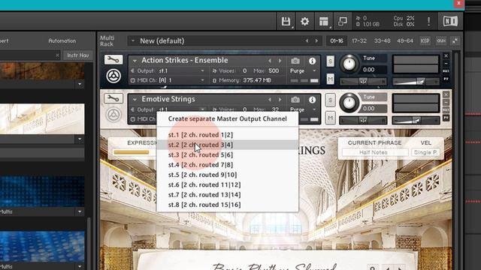Expand Action Strikes instrument name menu arrow

pyautogui.click(x=135, y=61)
